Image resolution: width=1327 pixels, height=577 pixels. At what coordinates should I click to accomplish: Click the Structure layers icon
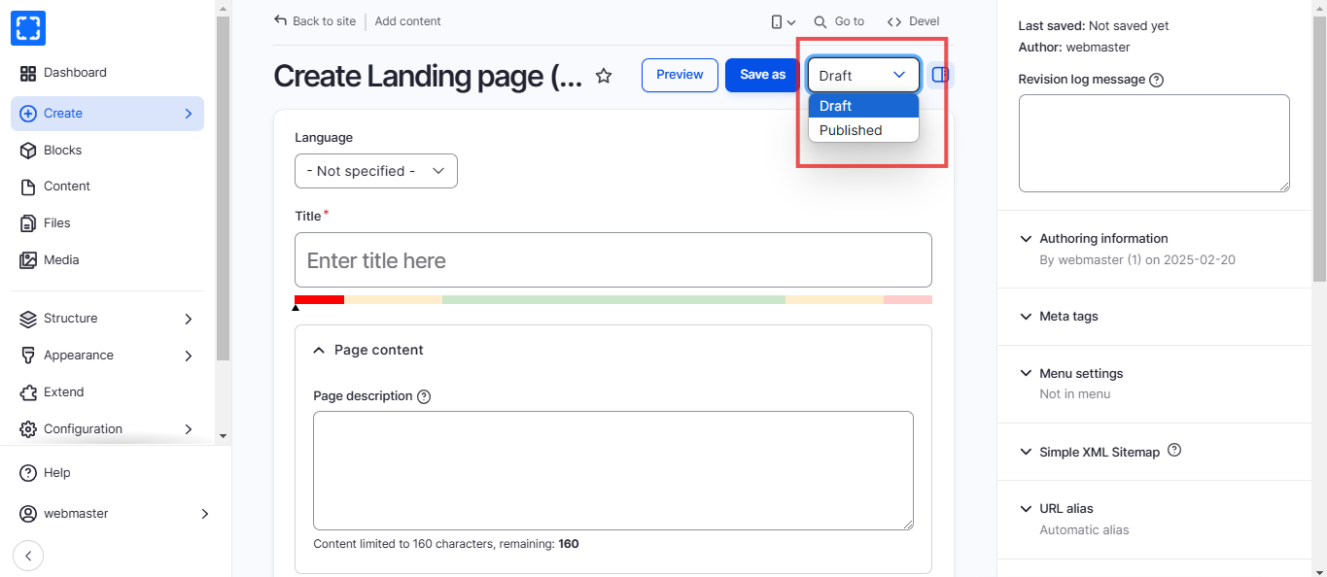tap(28, 319)
